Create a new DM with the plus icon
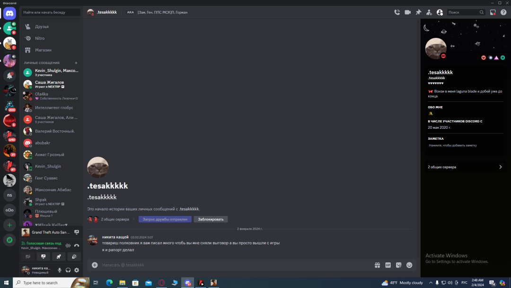Viewport: 511px width, 288px height. [x=76, y=63]
